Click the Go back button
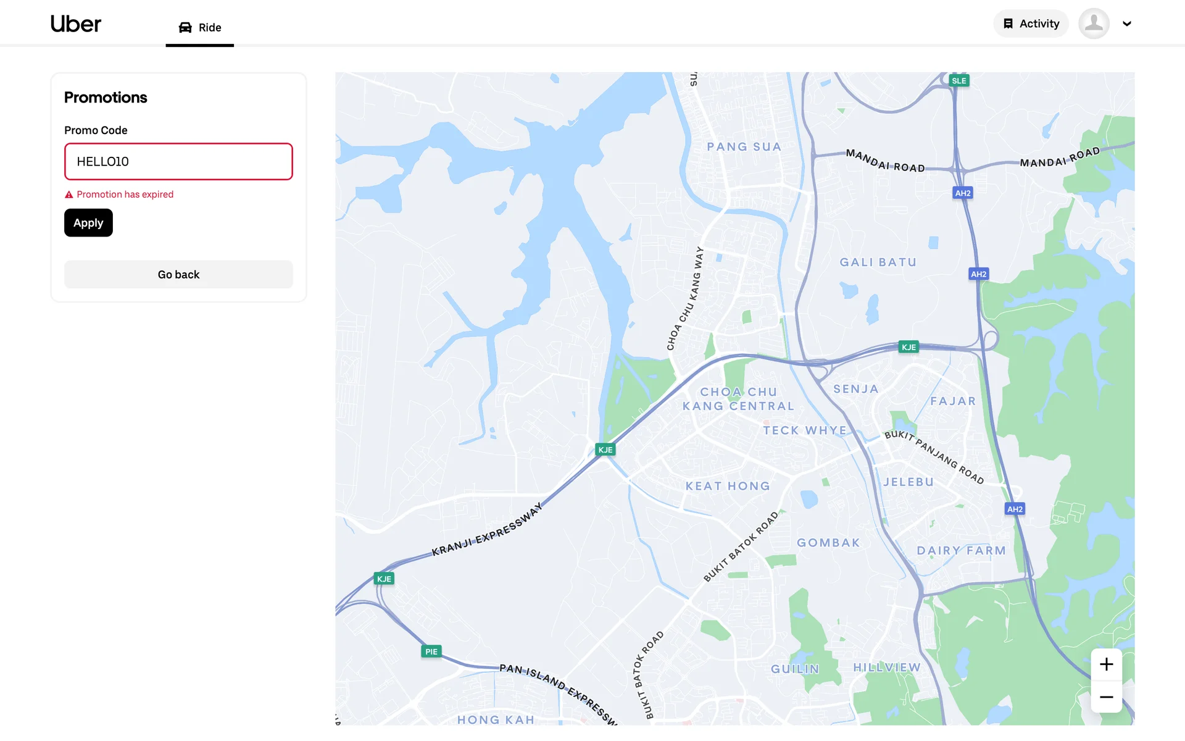This screenshot has width=1185, height=741. point(178,274)
